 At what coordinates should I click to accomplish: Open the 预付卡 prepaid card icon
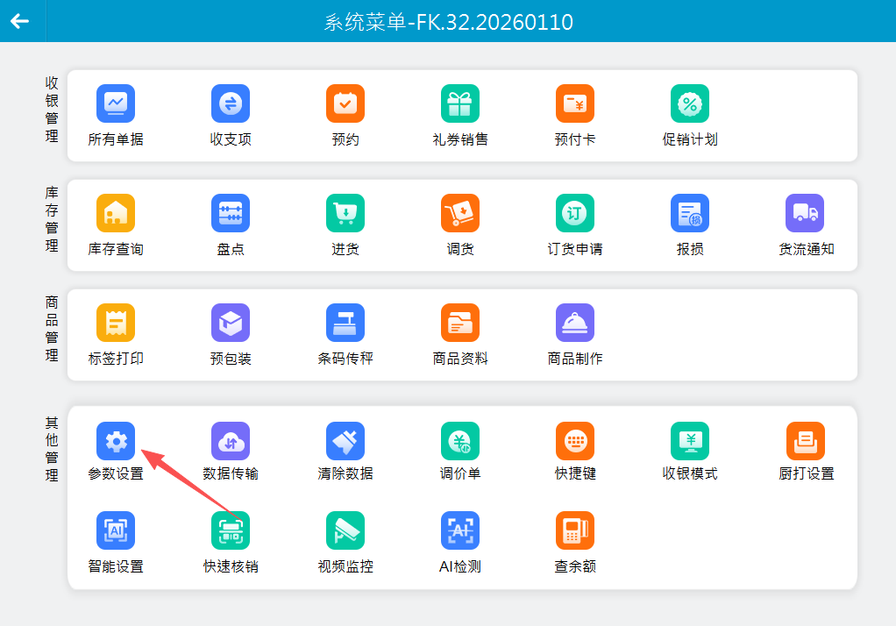575,103
